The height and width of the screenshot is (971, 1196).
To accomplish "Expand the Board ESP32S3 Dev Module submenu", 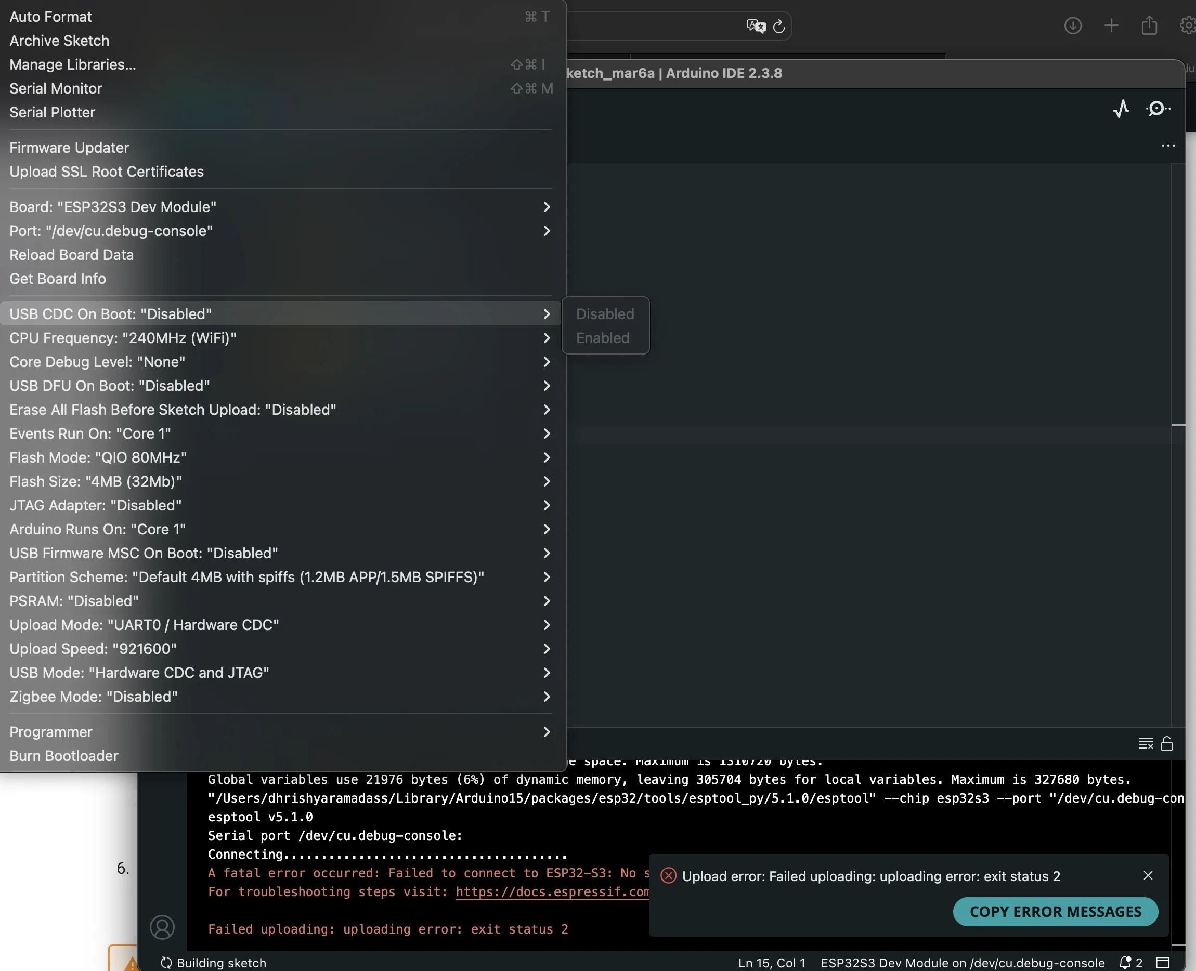I will (x=280, y=207).
